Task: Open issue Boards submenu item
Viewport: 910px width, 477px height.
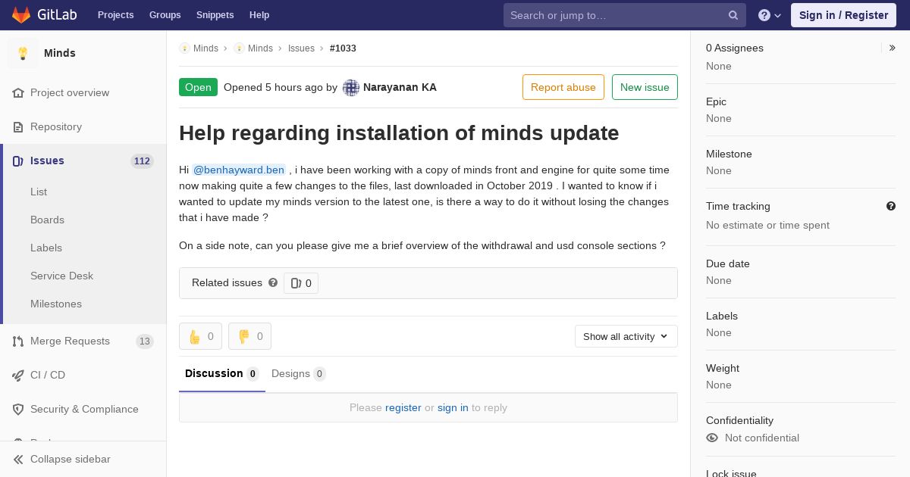Action: pyautogui.click(x=47, y=220)
